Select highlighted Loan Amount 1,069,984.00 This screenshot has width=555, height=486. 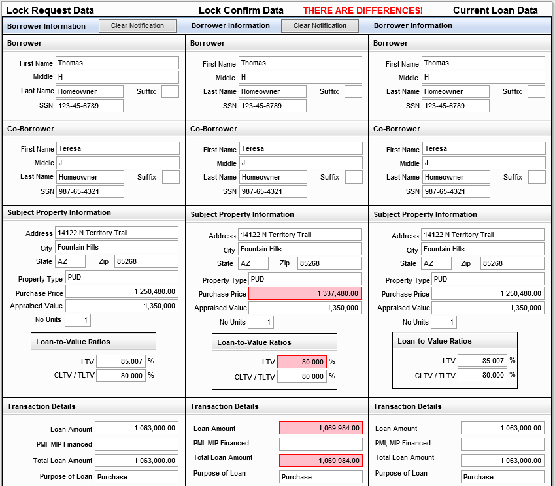321,428
